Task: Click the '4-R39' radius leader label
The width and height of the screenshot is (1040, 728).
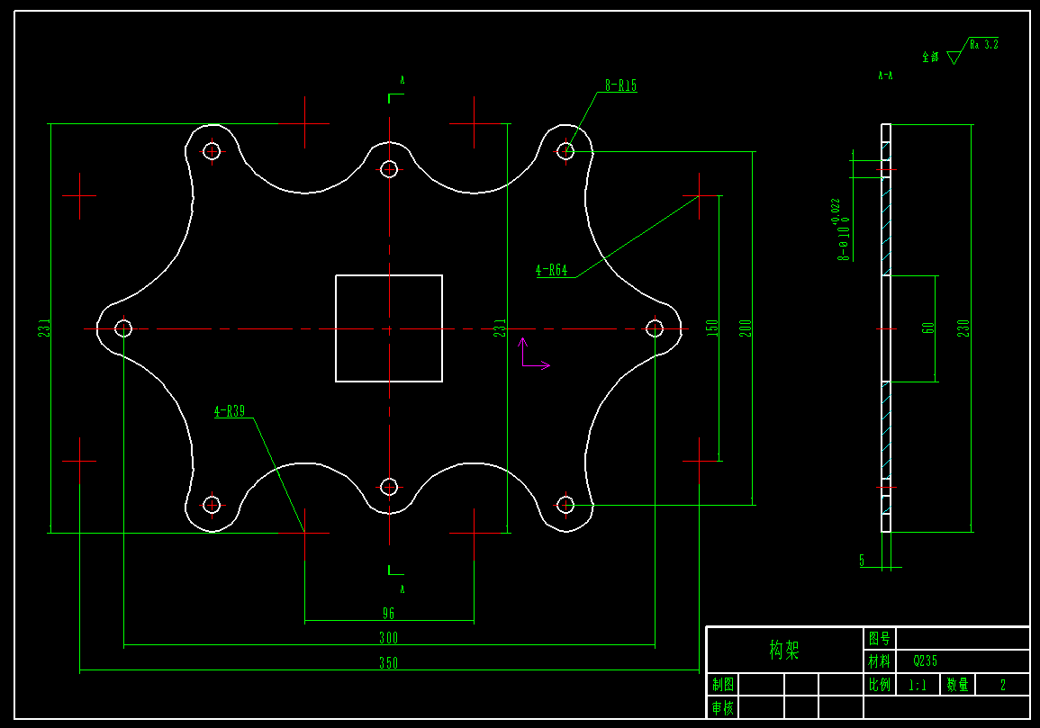Action: point(230,411)
